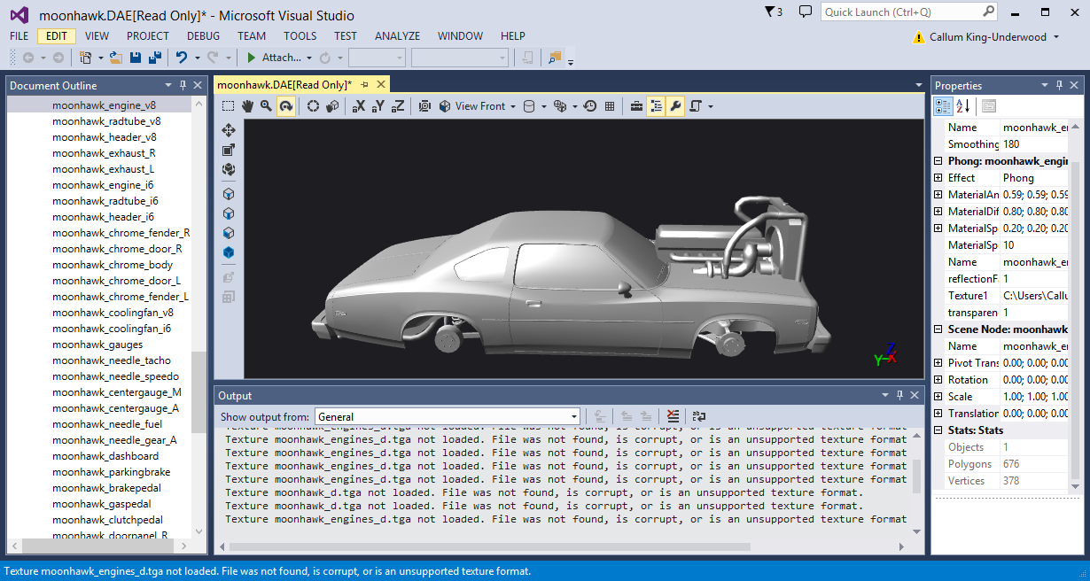Click the toolbox icon in model toolbar
This screenshot has width=1090, height=581.
pos(636,106)
